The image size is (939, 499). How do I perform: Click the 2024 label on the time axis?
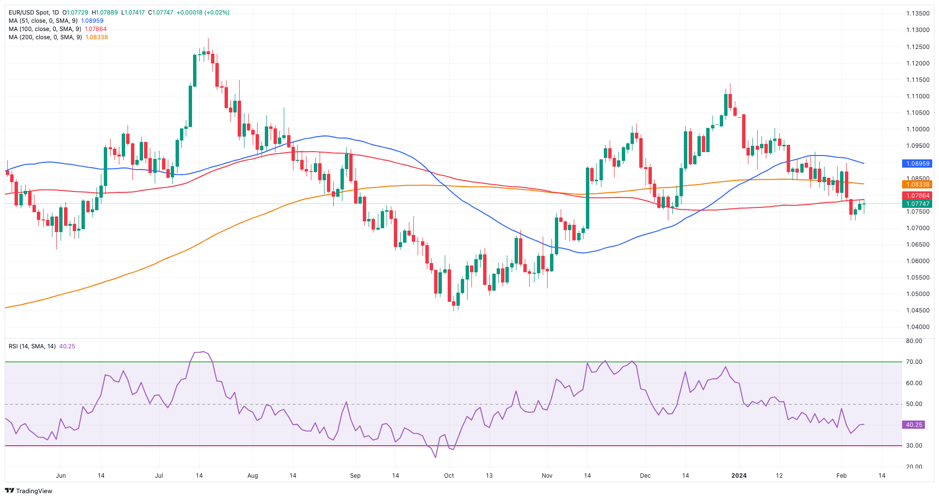click(739, 476)
